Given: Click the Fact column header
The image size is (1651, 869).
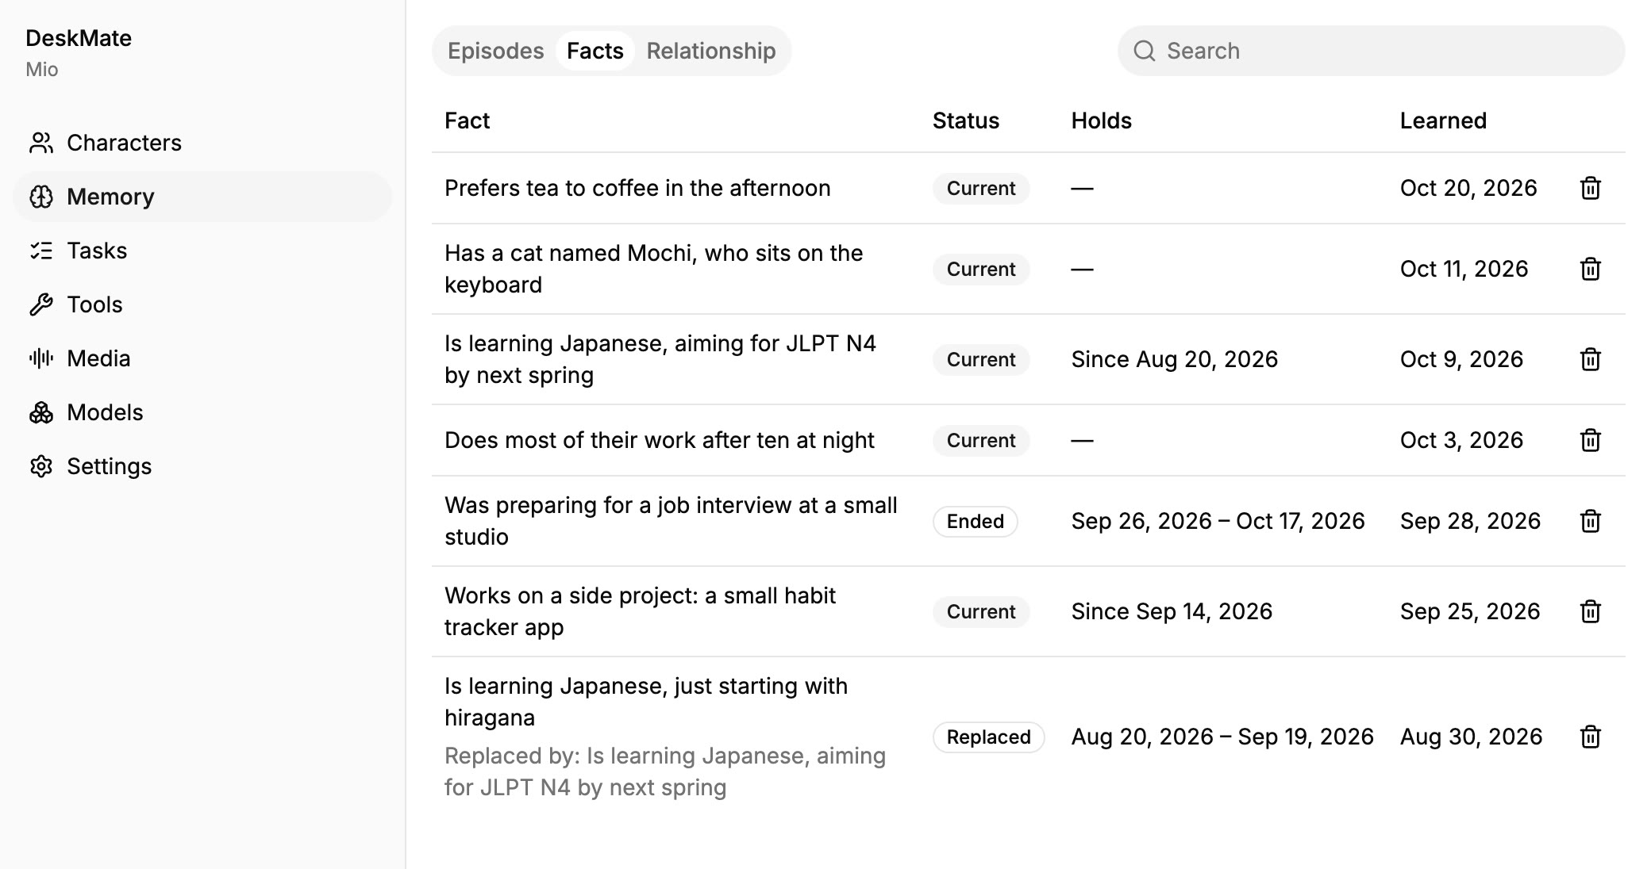Looking at the screenshot, I should tap(467, 121).
